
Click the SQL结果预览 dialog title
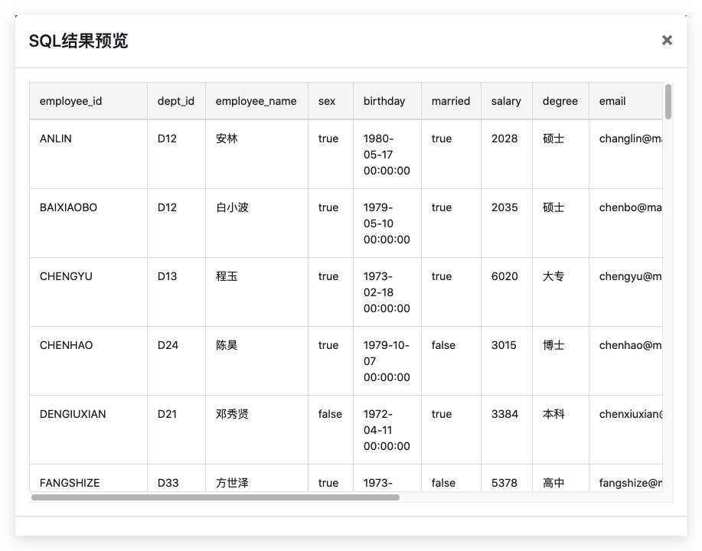pos(78,41)
